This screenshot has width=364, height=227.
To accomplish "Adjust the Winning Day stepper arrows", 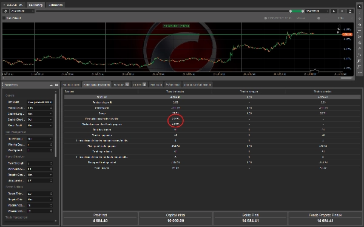I will pyautogui.click(x=51, y=144).
